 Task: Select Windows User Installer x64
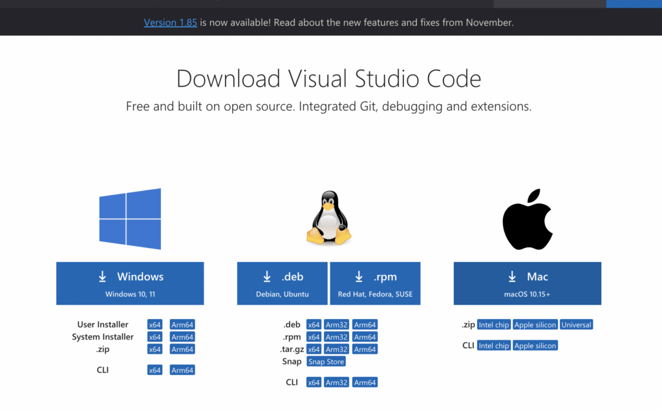pos(155,325)
